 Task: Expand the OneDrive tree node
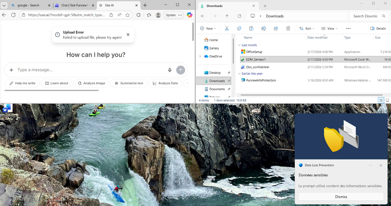(200, 56)
